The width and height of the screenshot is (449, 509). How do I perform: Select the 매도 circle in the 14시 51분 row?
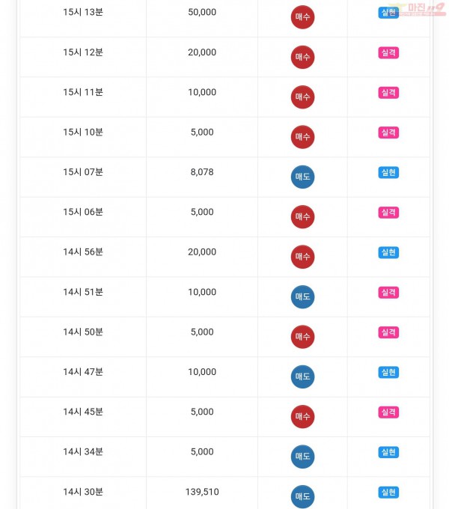coord(302,296)
